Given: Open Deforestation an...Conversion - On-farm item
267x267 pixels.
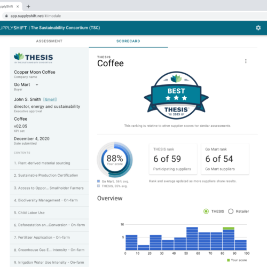Looking at the screenshot, I should point(49,225).
